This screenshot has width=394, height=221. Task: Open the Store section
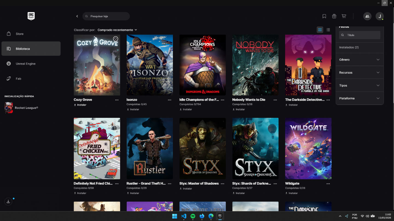[x=31, y=34]
